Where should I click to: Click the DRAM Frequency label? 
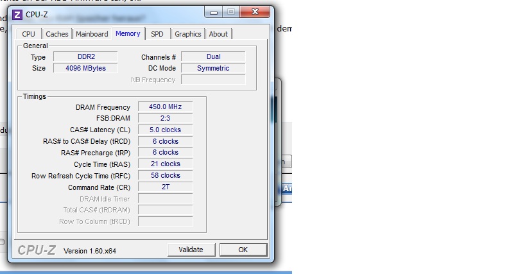103,107
